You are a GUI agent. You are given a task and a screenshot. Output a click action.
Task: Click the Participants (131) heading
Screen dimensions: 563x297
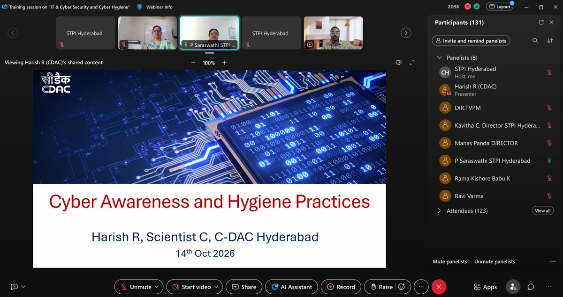click(459, 22)
